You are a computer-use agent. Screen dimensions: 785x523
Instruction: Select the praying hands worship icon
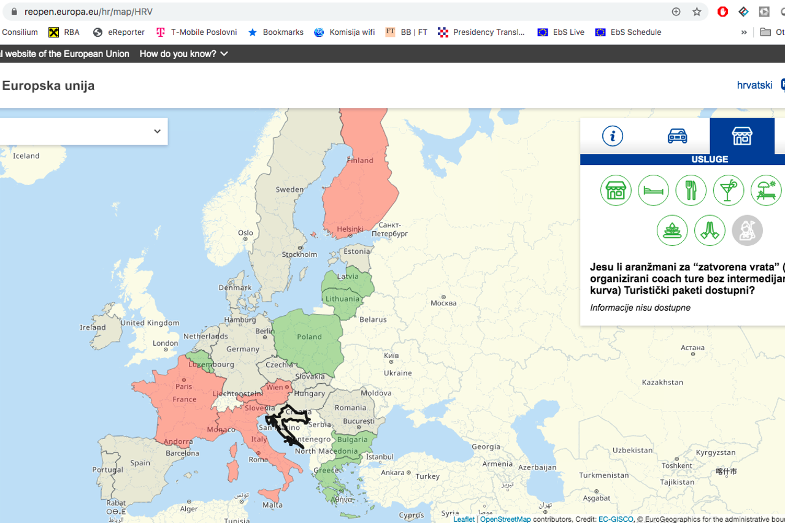[710, 231]
